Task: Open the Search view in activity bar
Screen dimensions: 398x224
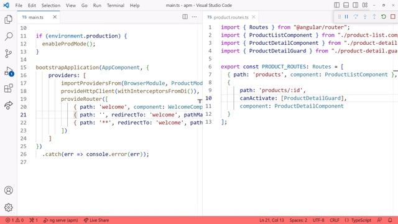Action: pyautogui.click(x=8, y=36)
